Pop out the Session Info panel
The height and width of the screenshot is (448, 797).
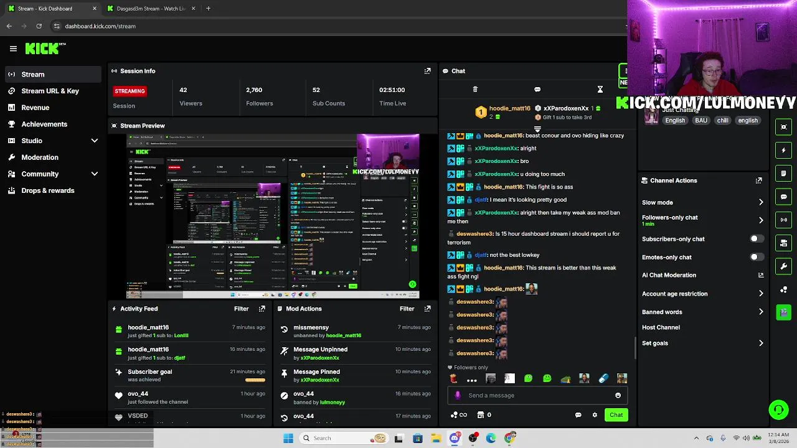point(427,71)
